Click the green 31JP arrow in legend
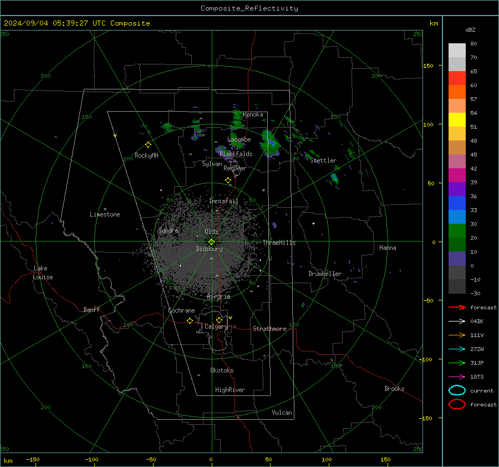This screenshot has width=499, height=467. (457, 363)
